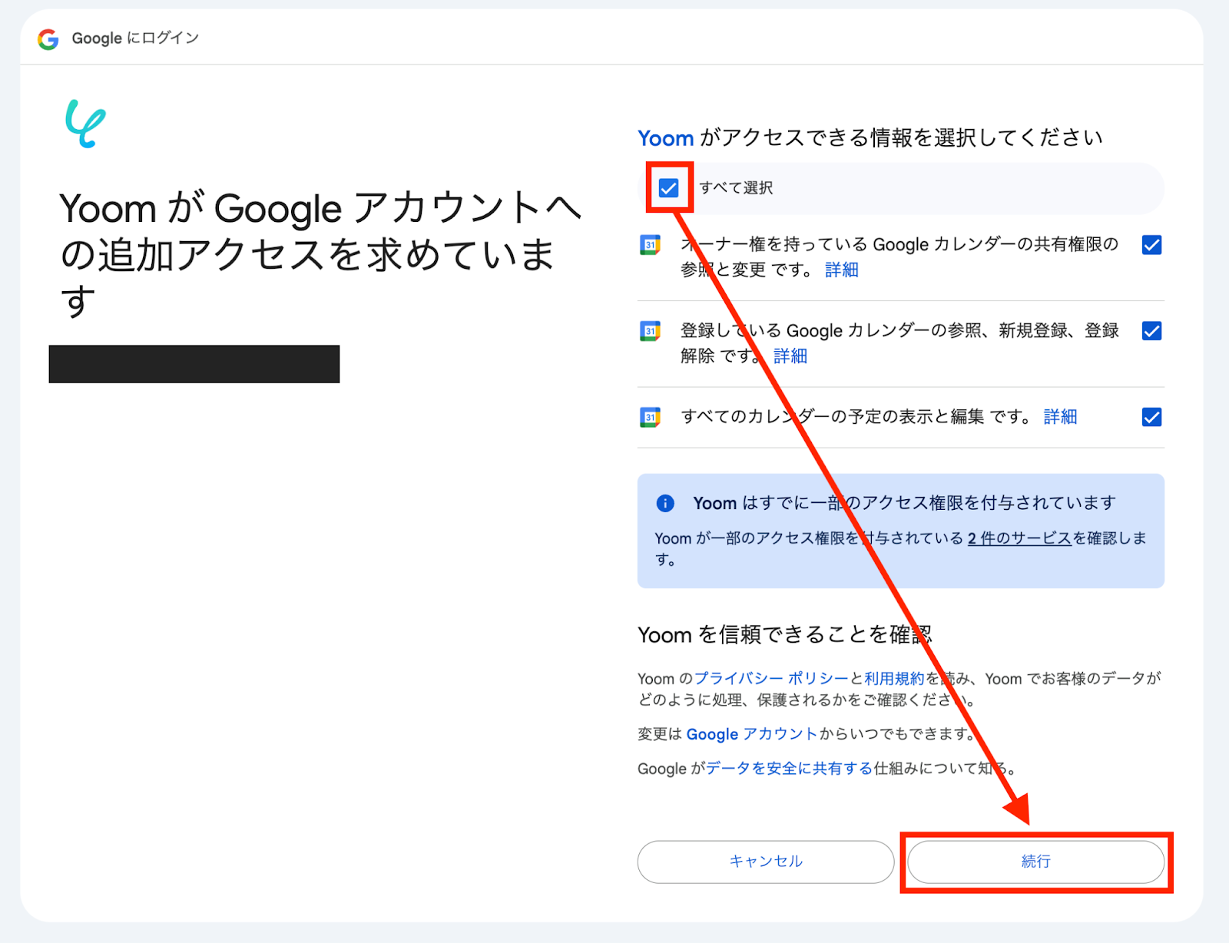Uncheck すべてのカレンダーの予定の表示と編集 checkbox
1229x943 pixels.
[x=1151, y=417]
